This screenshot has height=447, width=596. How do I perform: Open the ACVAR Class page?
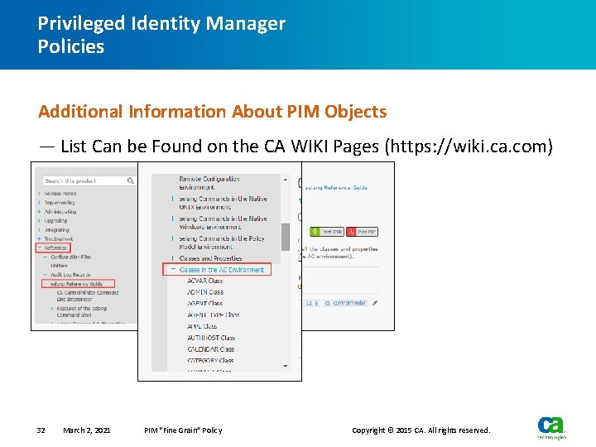[205, 281]
